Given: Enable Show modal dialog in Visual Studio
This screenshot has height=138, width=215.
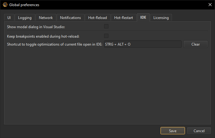Looking at the screenshot, I should [x=106, y=26].
